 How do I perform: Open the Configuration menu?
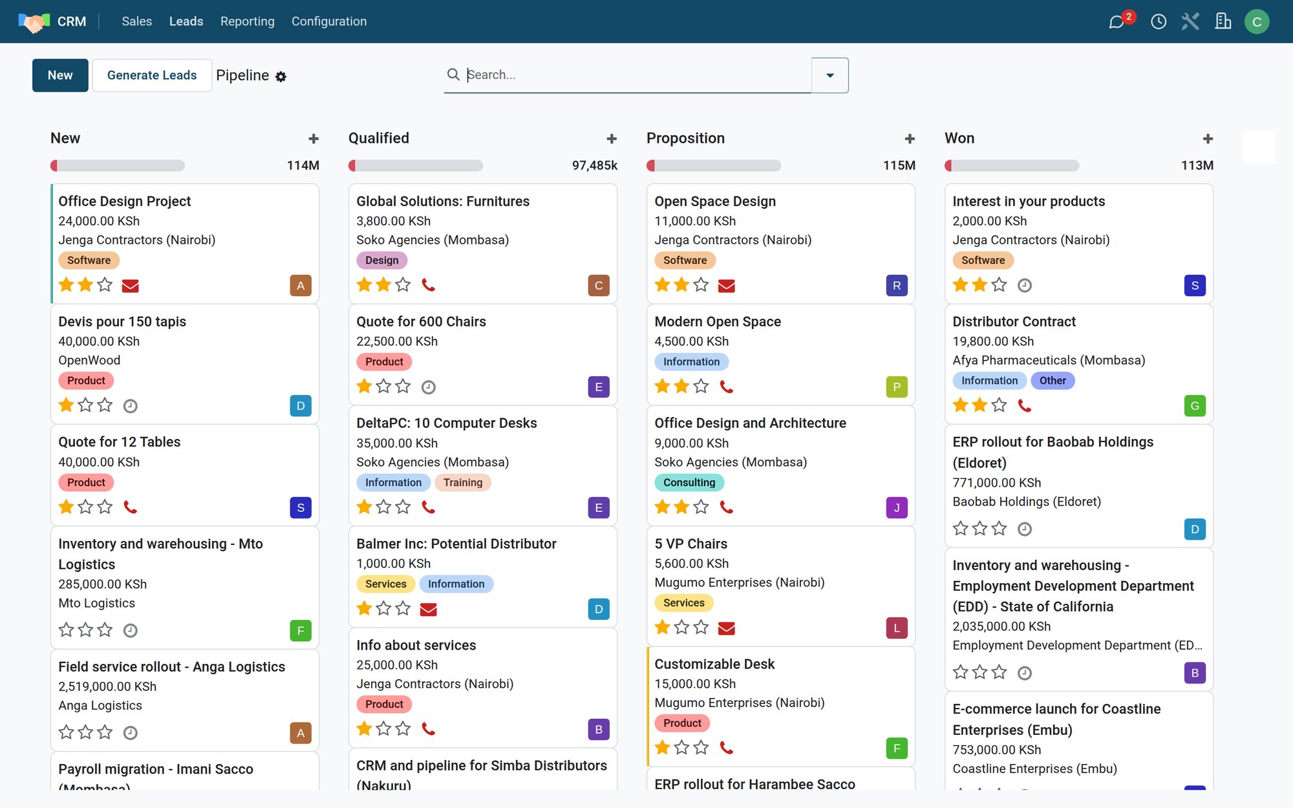(329, 21)
